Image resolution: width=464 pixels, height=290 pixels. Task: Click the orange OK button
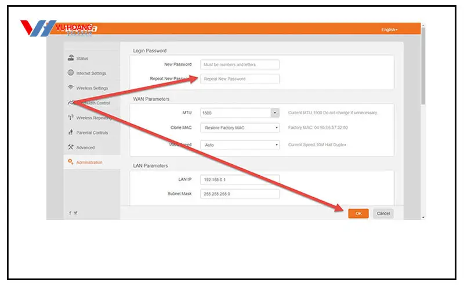(358, 213)
